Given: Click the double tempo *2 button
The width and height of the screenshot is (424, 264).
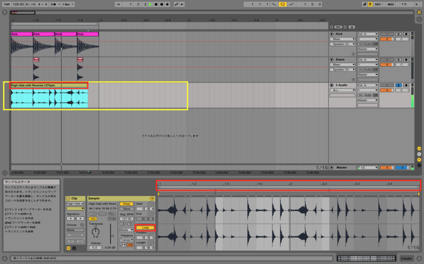Looking at the screenshot, I should coord(130,224).
